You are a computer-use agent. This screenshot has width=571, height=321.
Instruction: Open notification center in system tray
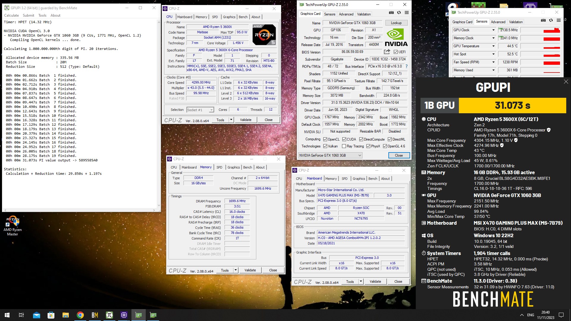(x=561, y=315)
